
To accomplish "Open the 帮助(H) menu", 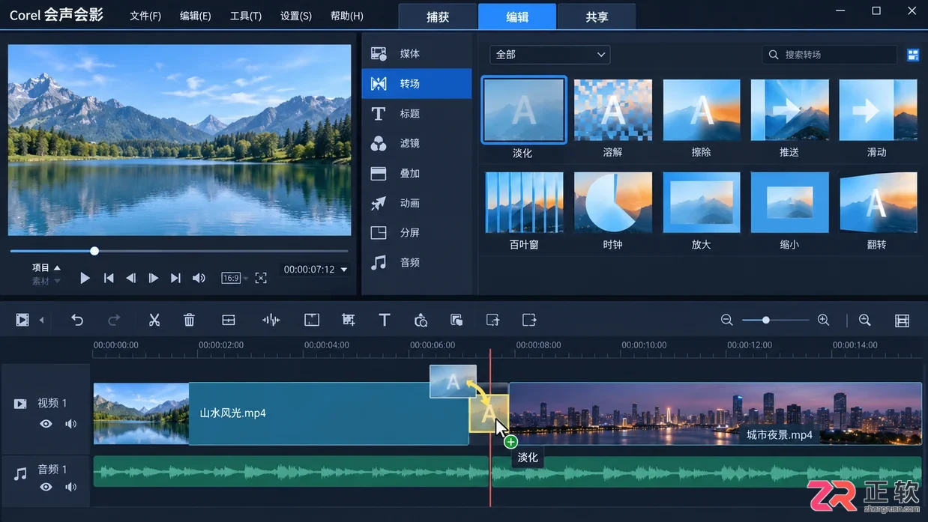I will [x=347, y=16].
